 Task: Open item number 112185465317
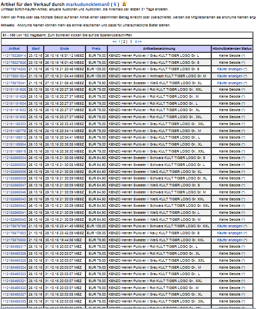14,247
